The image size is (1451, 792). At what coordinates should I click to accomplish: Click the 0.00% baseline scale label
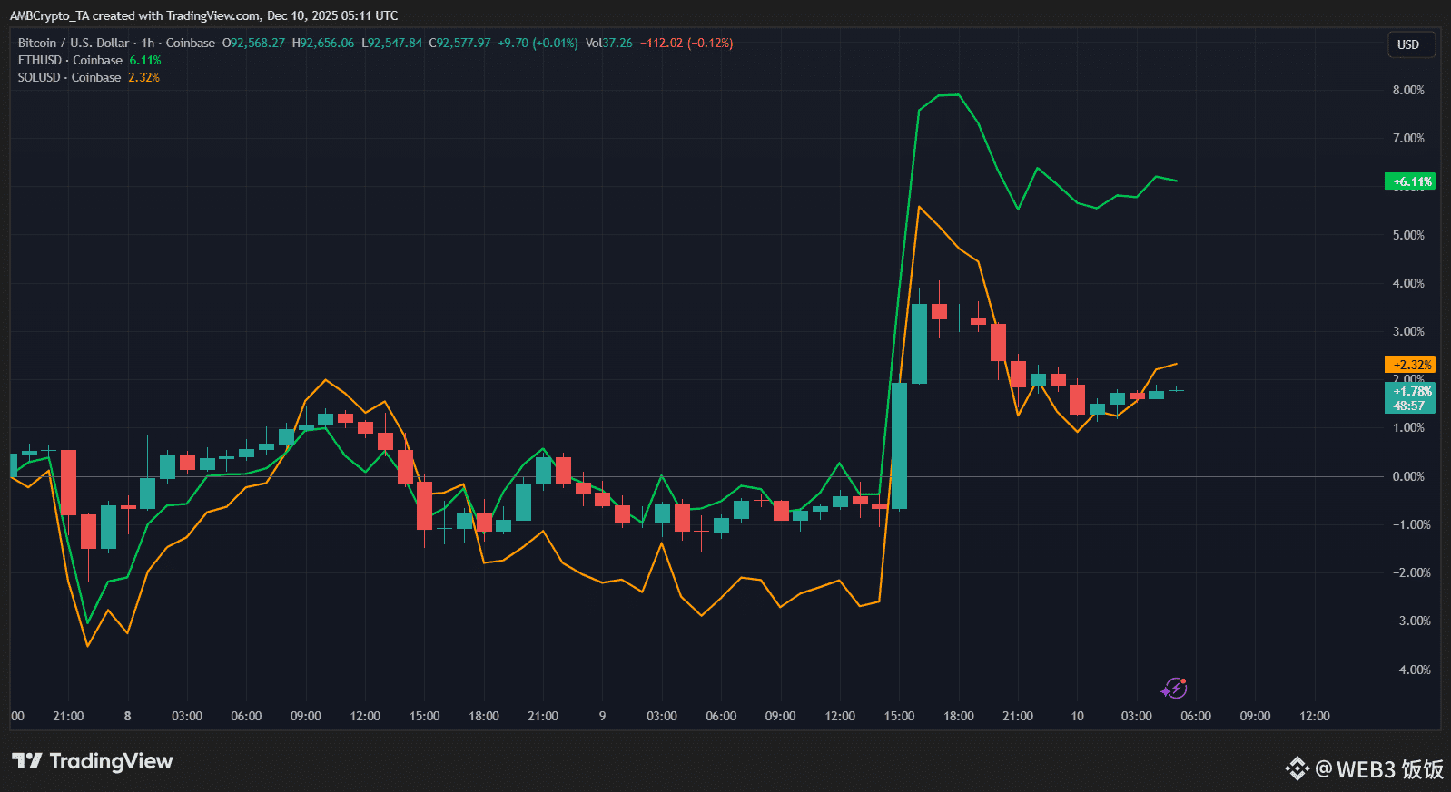coord(1408,476)
